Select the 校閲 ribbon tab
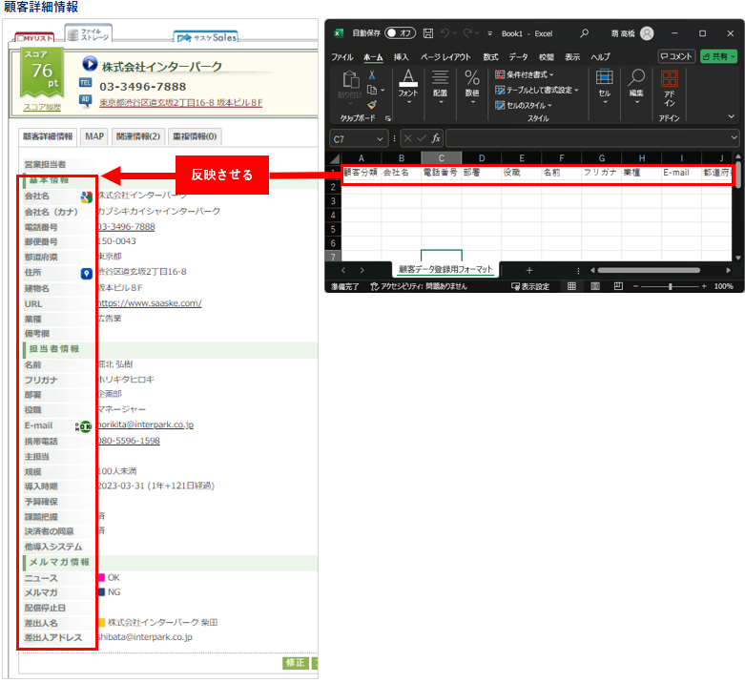The height and width of the screenshot is (683, 745). [547, 57]
